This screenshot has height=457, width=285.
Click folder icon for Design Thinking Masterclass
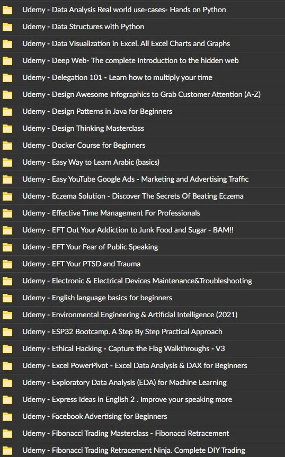point(7,129)
